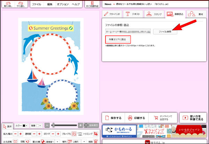
Task: Open the 編集 menu
Action: 50,4
